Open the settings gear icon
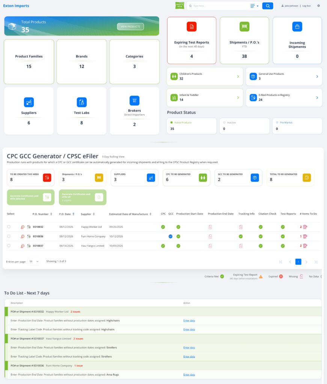The width and height of the screenshot is (327, 384). click(x=318, y=6)
